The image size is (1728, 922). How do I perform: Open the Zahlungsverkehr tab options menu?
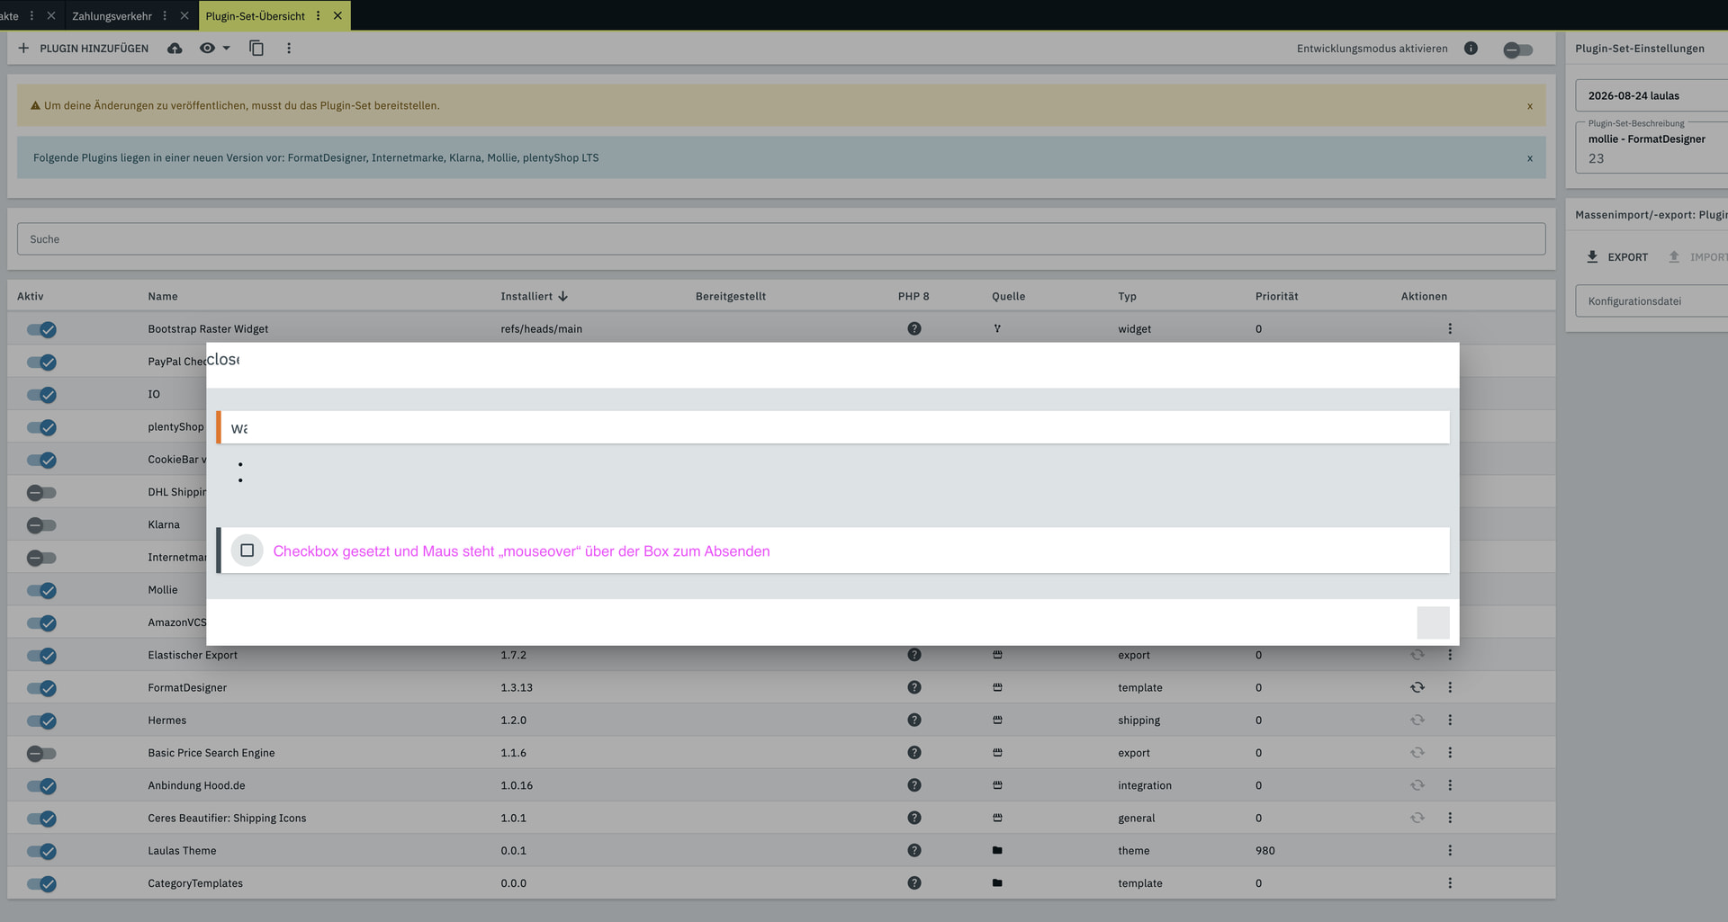165,16
